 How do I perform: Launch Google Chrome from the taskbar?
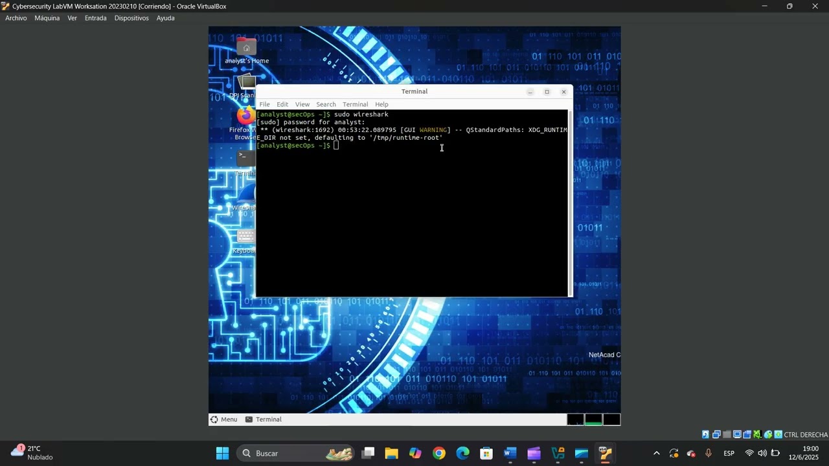[x=439, y=453]
